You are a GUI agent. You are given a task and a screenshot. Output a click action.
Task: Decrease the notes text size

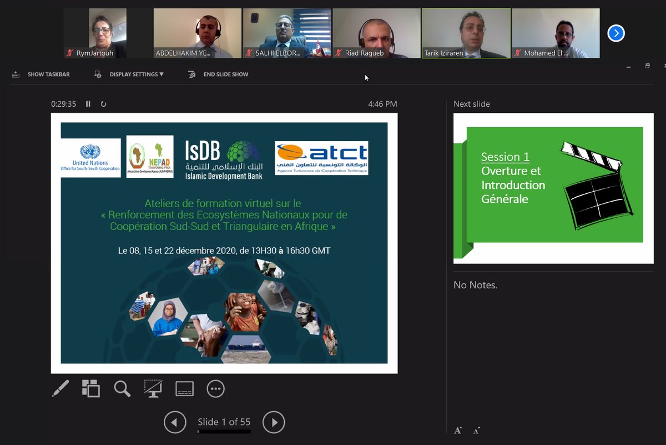coord(477,430)
